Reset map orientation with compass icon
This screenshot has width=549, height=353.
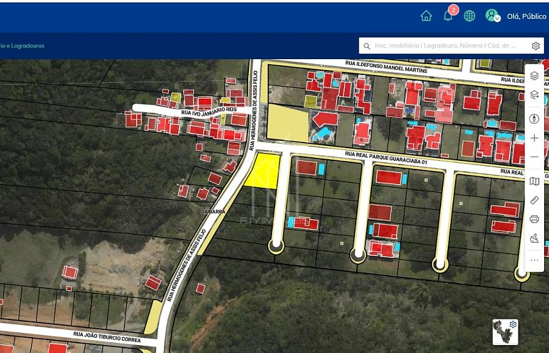534,119
